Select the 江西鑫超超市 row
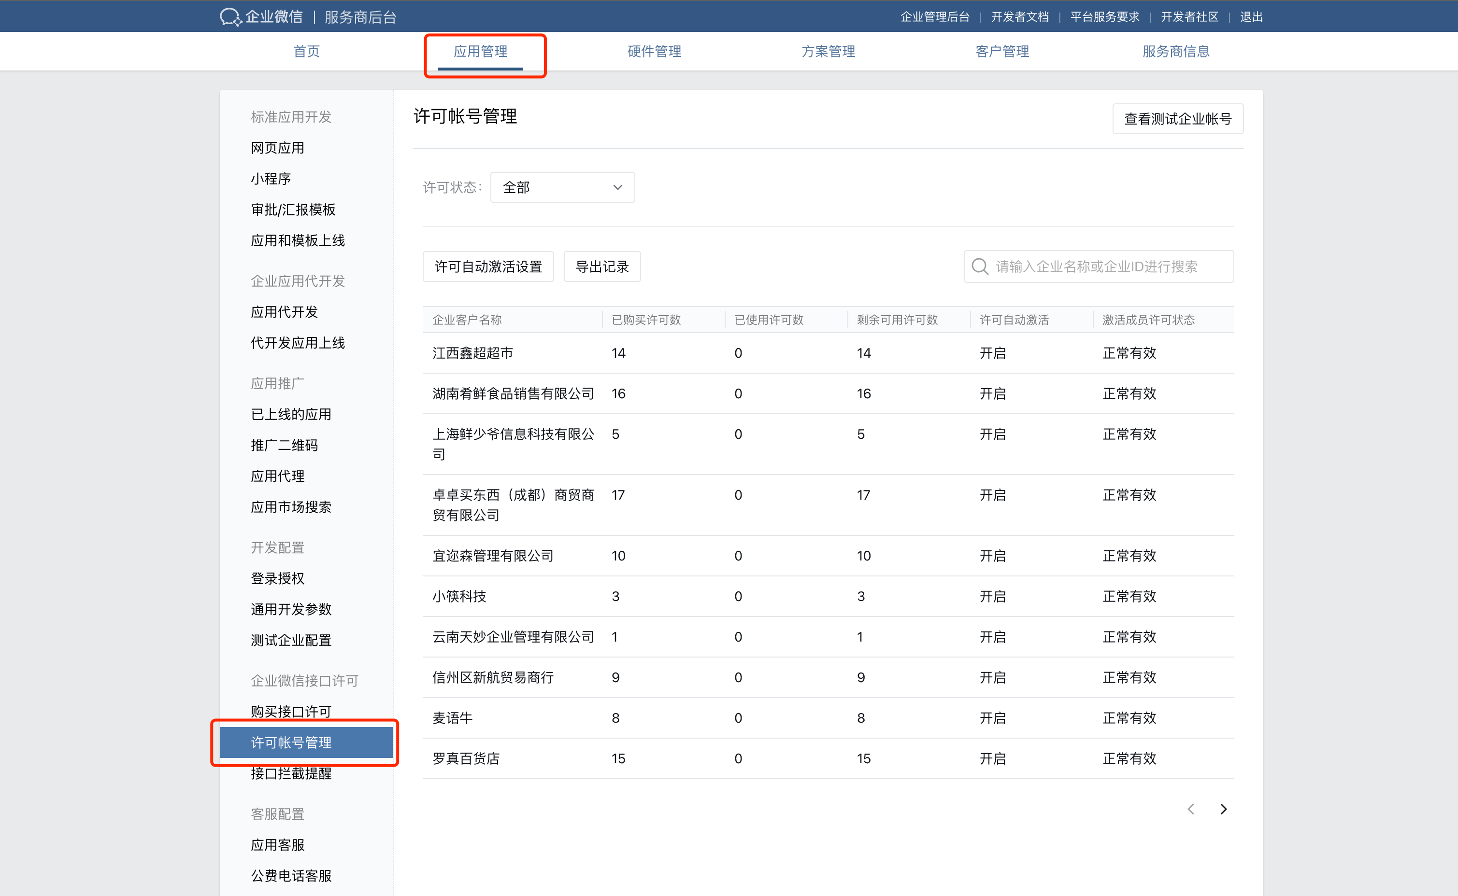Image resolution: width=1458 pixels, height=896 pixels. (472, 353)
